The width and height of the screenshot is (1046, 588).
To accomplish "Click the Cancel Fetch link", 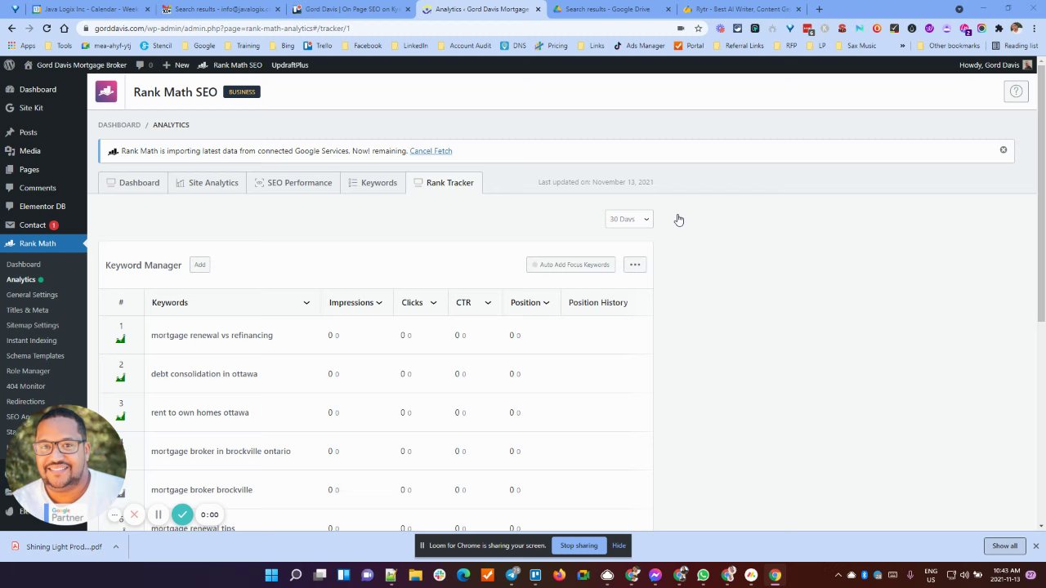I will pos(431,151).
